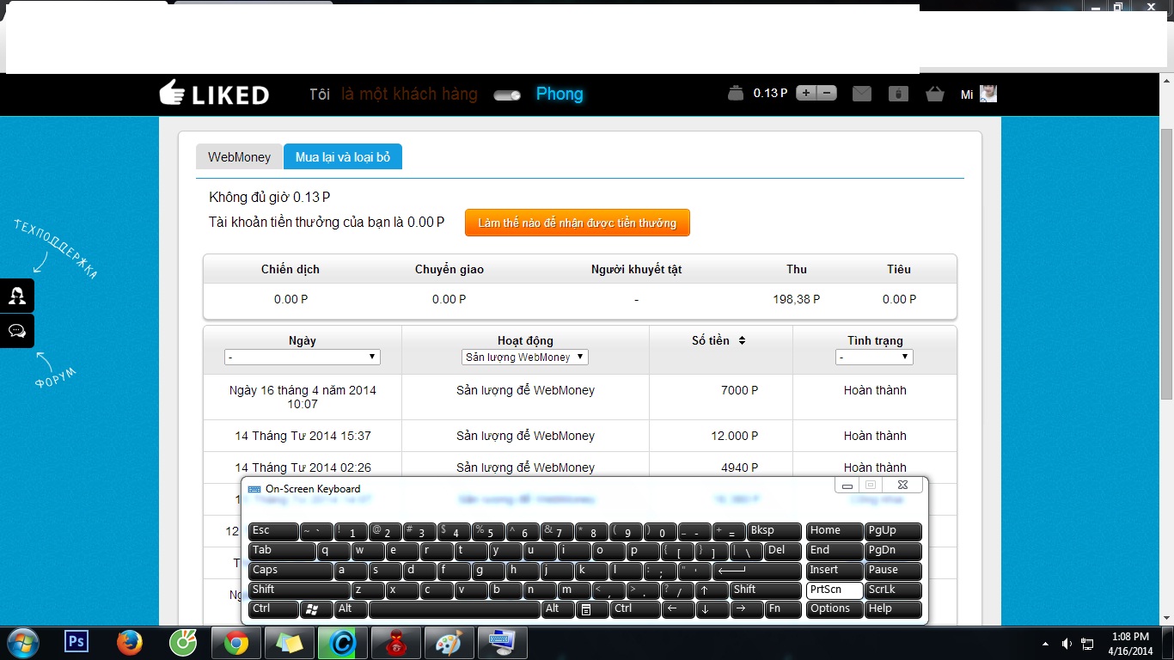Click the 12.000 P amount cell
Image resolution: width=1174 pixels, height=660 pixels.
click(x=735, y=436)
